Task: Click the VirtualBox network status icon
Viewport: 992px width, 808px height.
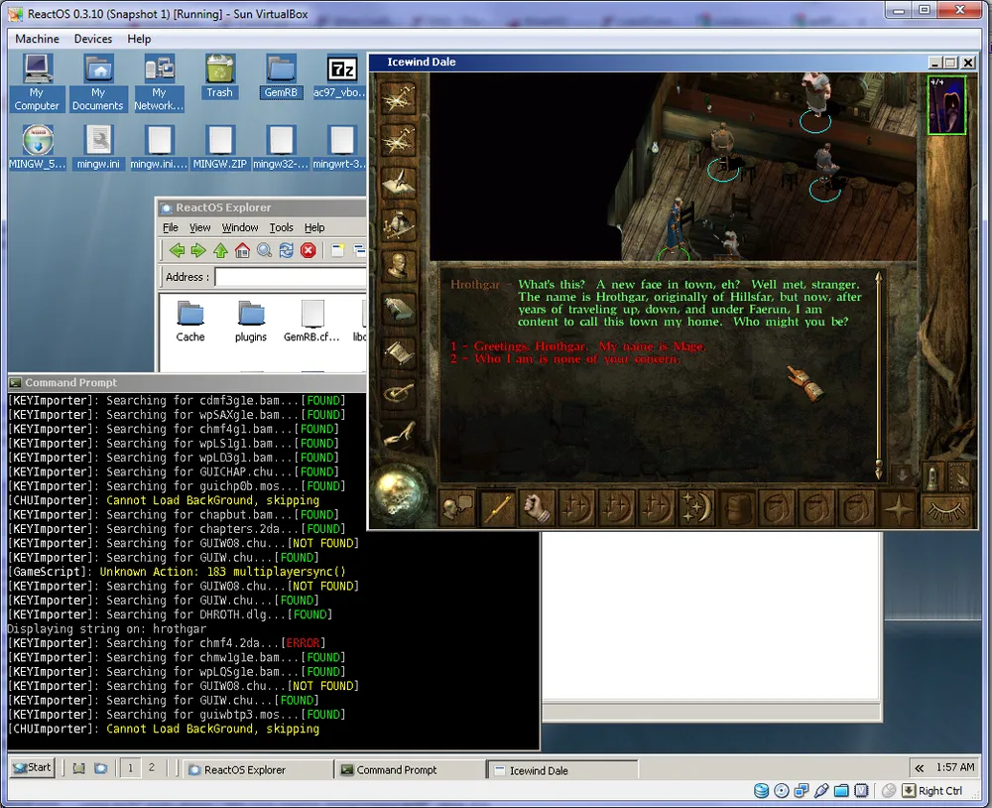Action: click(802, 791)
